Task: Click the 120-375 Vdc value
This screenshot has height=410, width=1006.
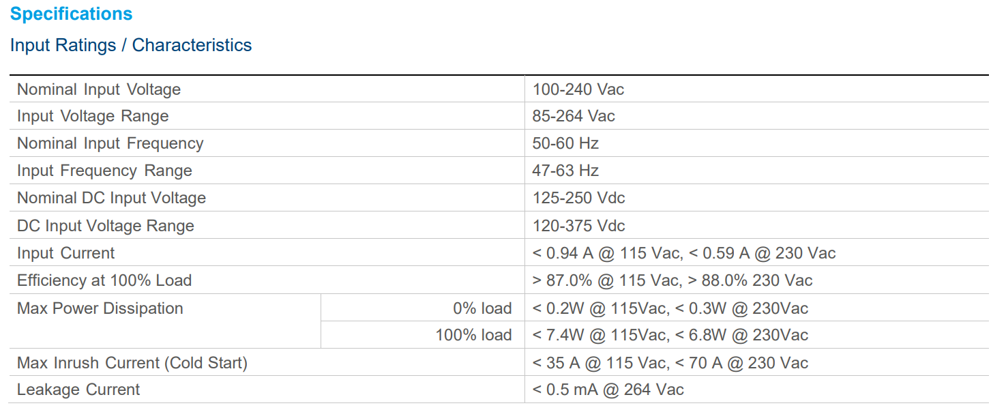Action: point(578,226)
